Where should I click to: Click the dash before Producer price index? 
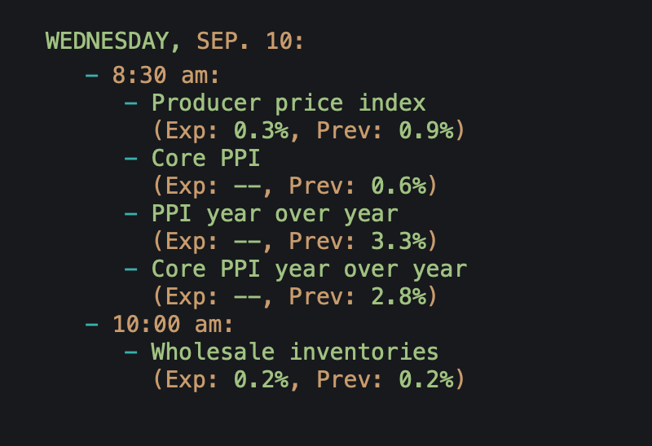click(130, 103)
